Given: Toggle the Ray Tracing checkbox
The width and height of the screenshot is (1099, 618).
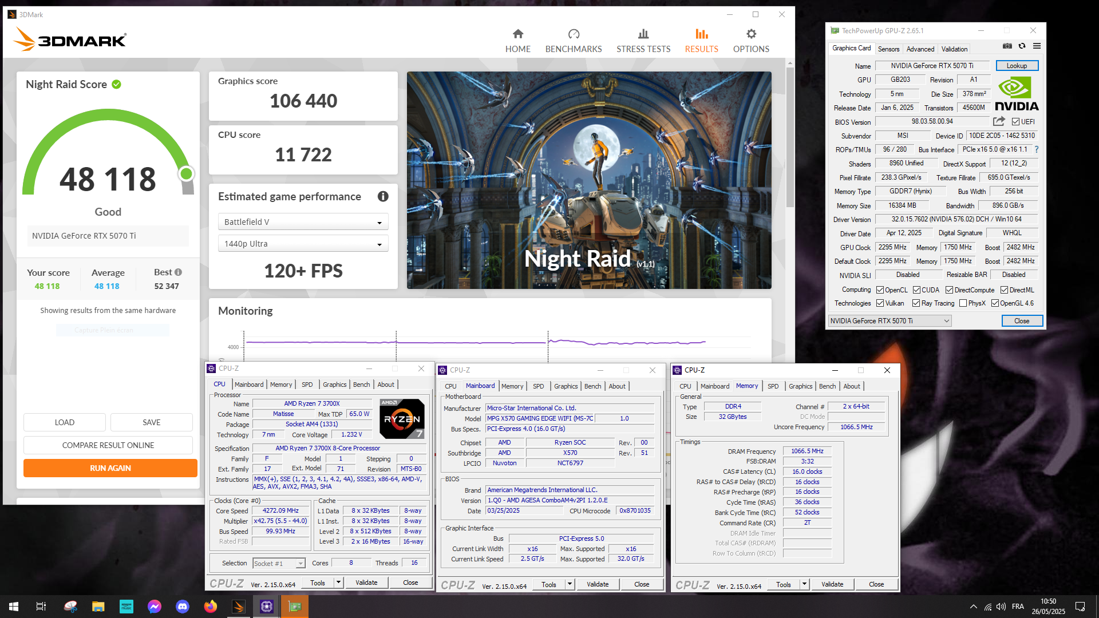Looking at the screenshot, I should pyautogui.click(x=916, y=303).
